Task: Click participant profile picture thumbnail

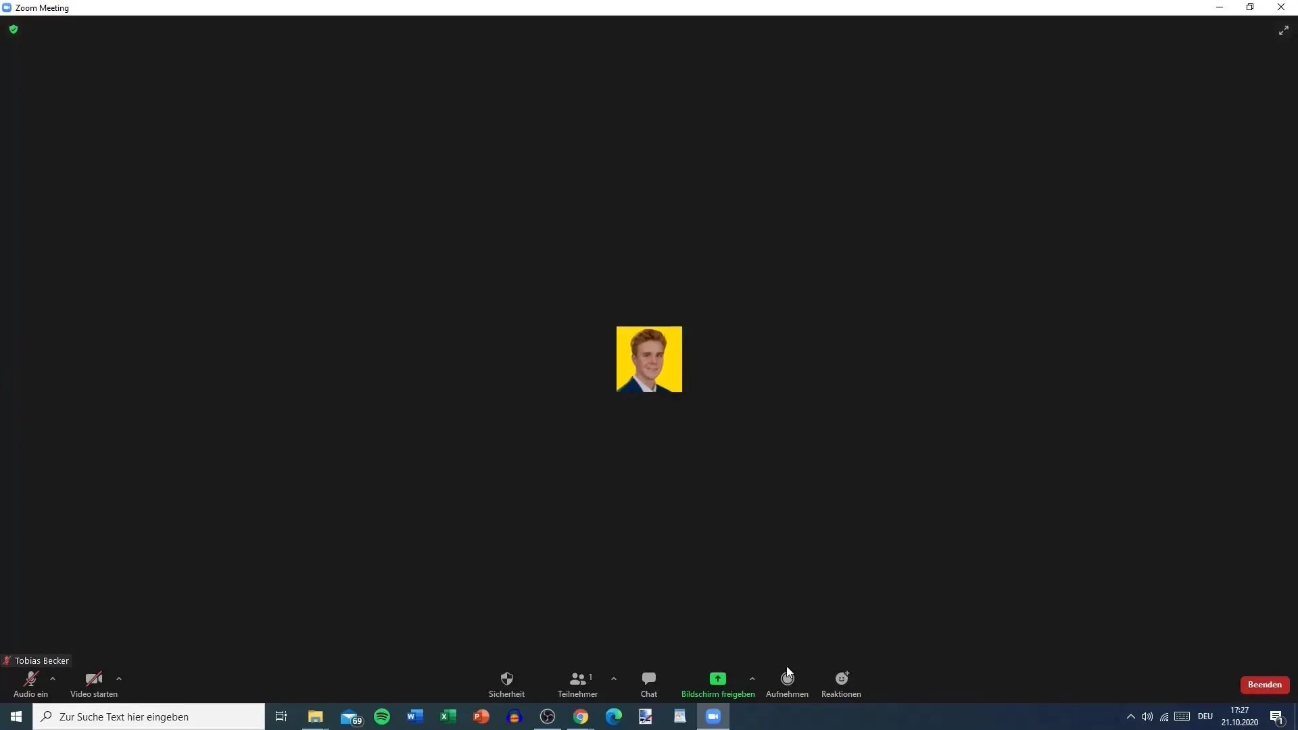Action: (650, 358)
